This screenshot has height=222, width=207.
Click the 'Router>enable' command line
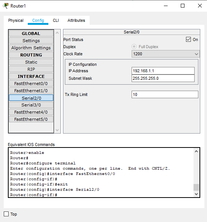point(27,153)
